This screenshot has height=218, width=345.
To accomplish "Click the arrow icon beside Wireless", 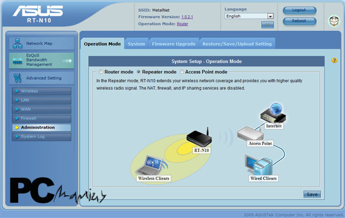I will pyautogui.click(x=17, y=91).
